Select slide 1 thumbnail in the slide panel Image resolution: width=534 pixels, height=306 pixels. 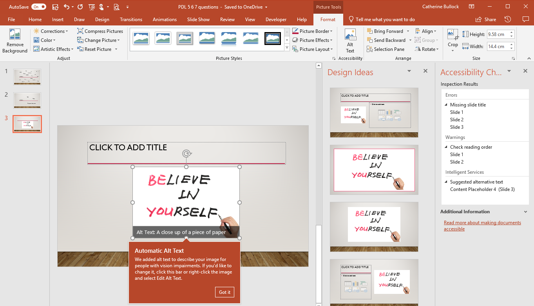pos(27,77)
